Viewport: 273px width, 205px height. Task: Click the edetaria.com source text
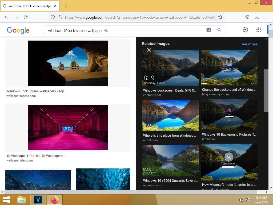(x=152, y=95)
